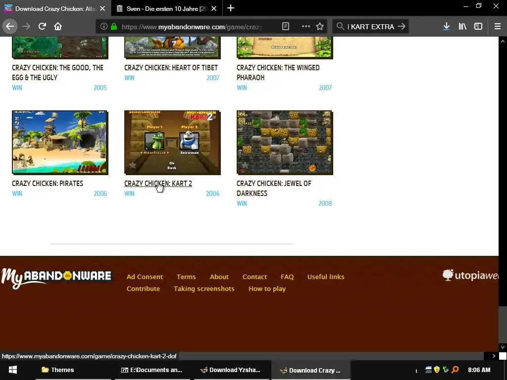Image resolution: width=507 pixels, height=380 pixels.
Task: Open the Library menu
Action: (x=462, y=27)
